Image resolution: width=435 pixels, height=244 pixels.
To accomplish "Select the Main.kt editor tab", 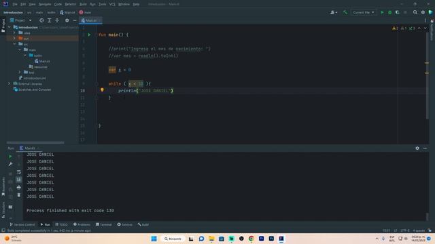I will (91, 20).
